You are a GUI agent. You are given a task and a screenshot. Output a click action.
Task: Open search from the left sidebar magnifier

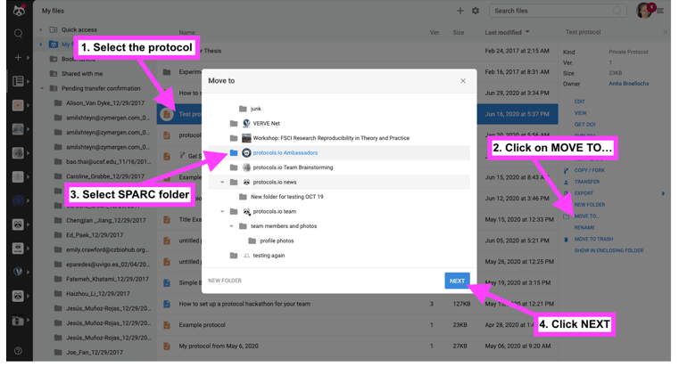coord(18,33)
